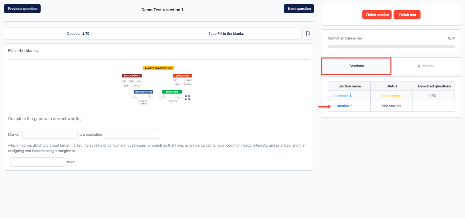
Task: Open the section 1 link
Action: pyautogui.click(x=342, y=96)
